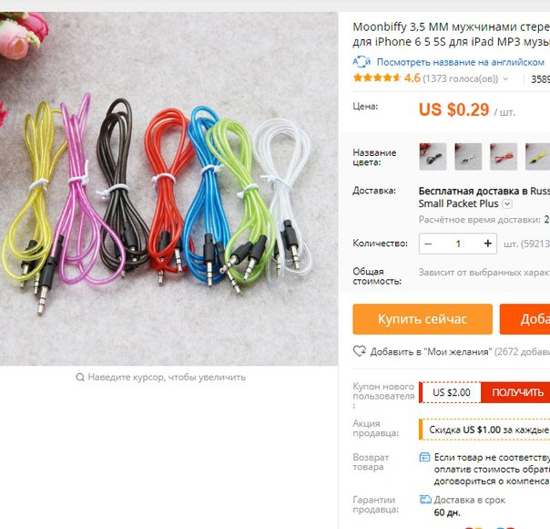Click the translate icon next to the English title link
550x529 pixels.
click(362, 62)
